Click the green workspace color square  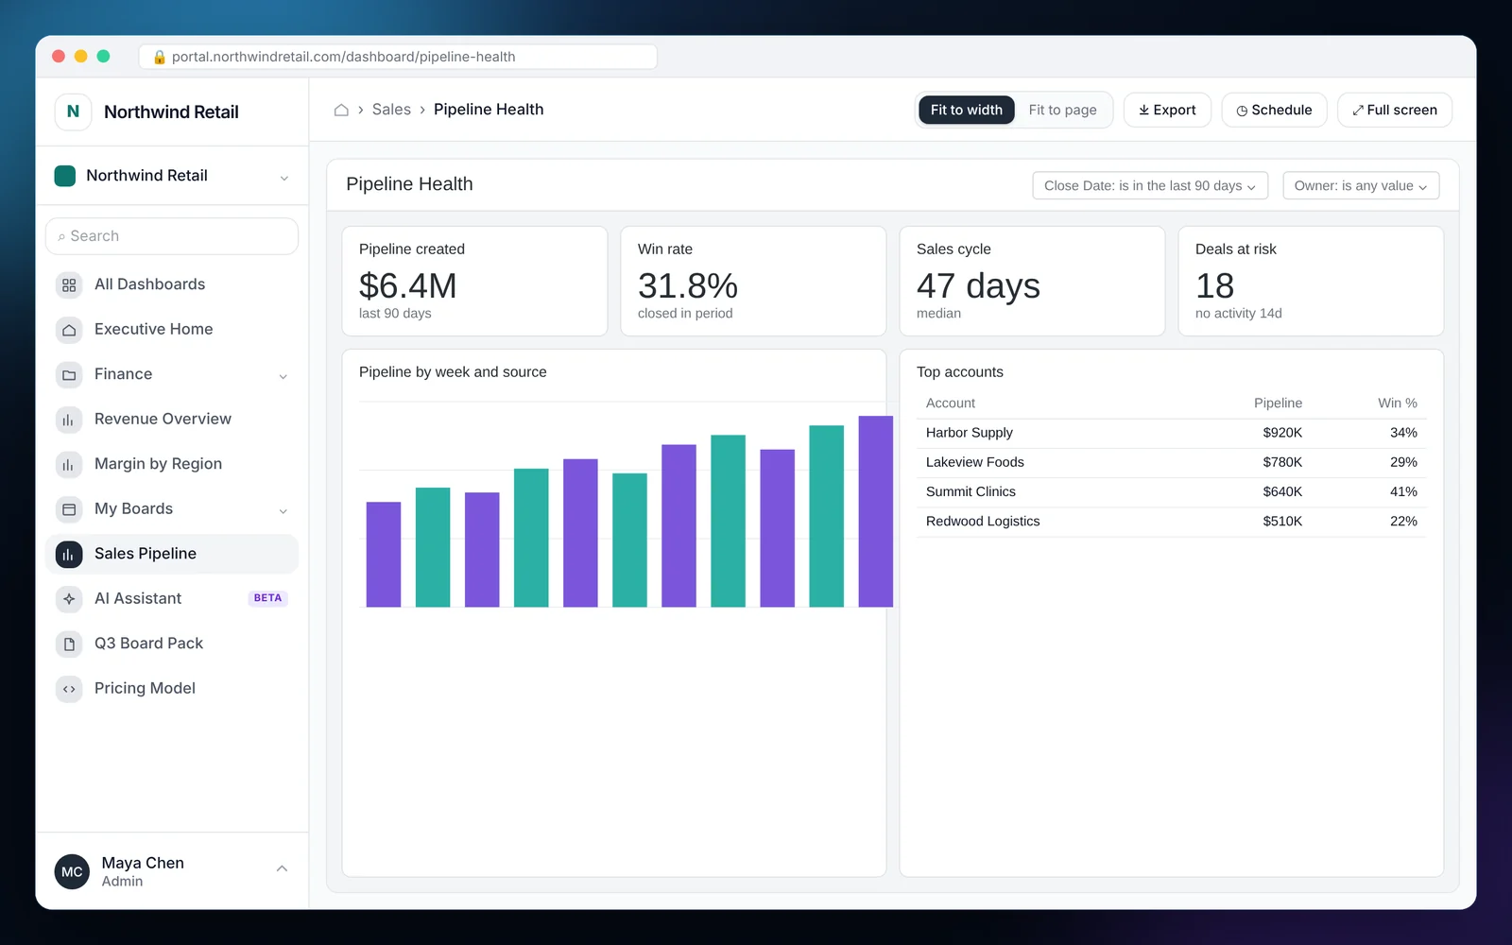click(65, 176)
